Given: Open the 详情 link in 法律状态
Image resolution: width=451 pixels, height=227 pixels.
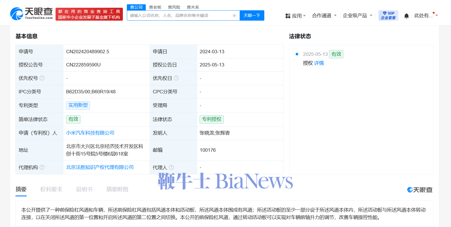Looking at the screenshot, I should click(x=319, y=63).
